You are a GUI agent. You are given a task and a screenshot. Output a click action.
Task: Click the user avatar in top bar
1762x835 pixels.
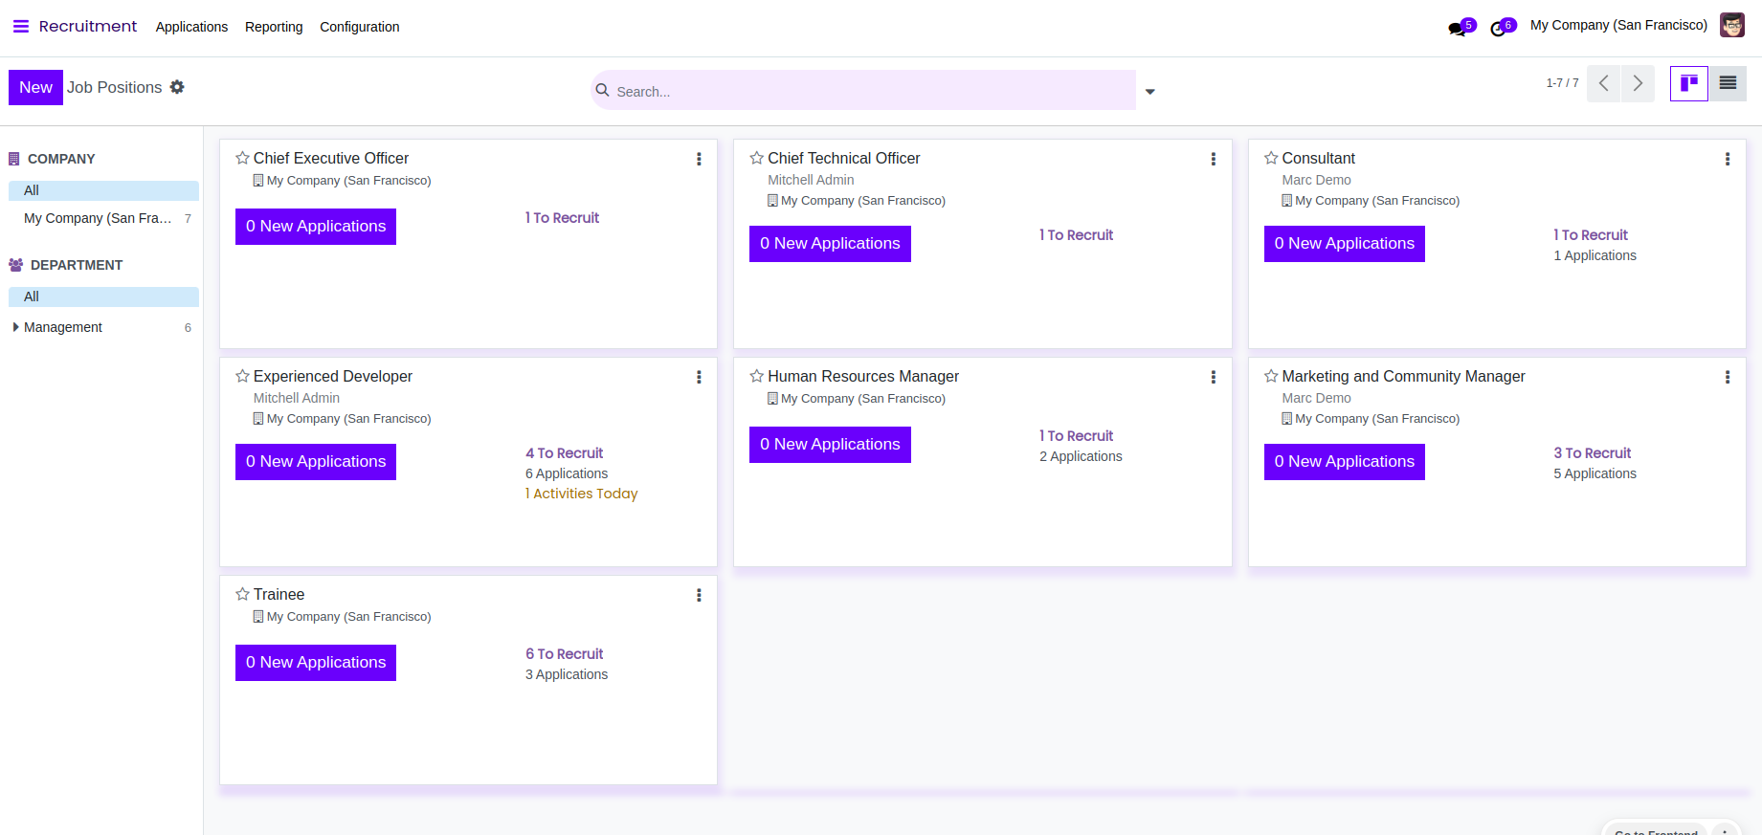tap(1731, 26)
